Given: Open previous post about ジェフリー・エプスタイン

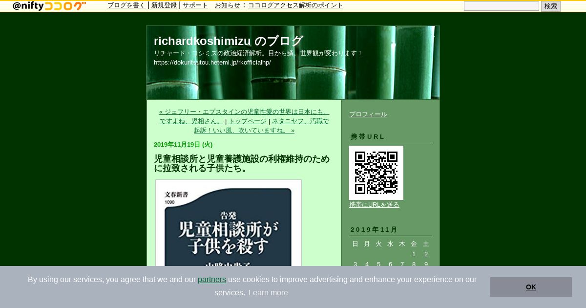Looking at the screenshot, I should [244, 116].
